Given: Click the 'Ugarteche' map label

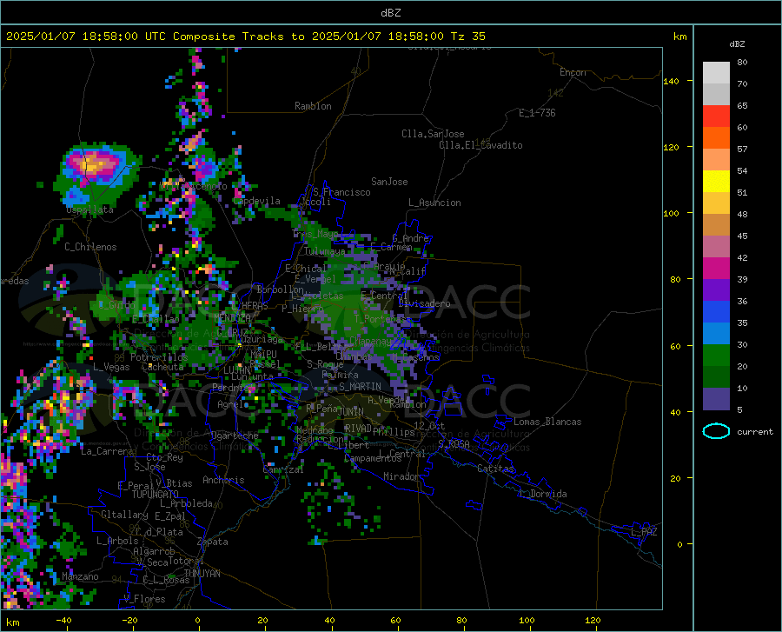Looking at the screenshot, I should (x=235, y=435).
